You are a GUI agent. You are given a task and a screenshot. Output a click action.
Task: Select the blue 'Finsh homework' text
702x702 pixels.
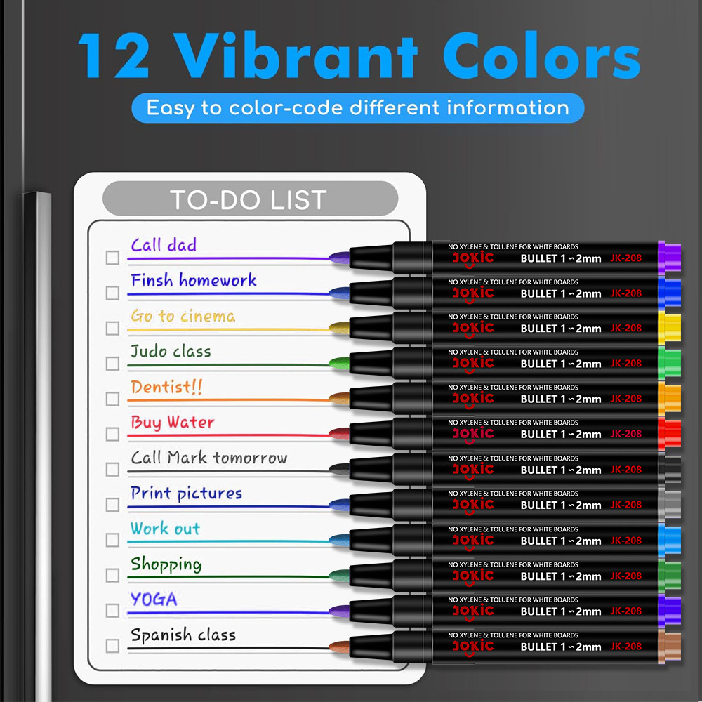[x=194, y=280]
